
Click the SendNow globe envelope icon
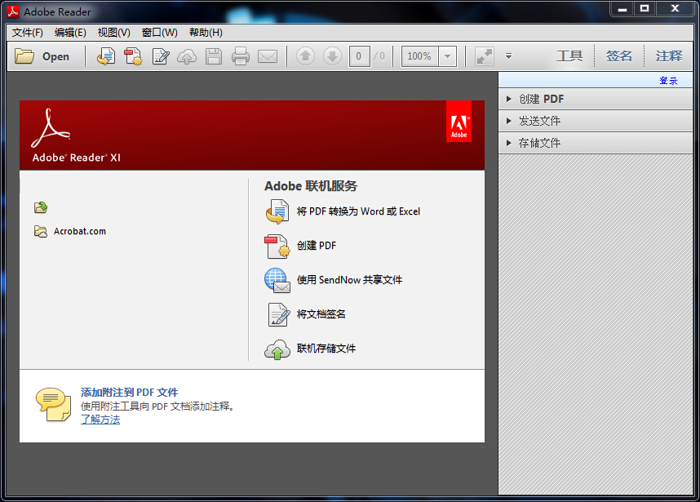277,281
